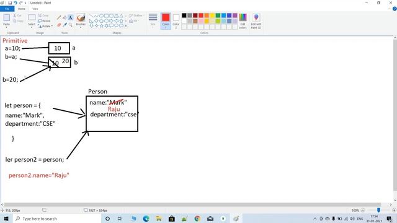
Task: Open the shape Fill dropdown
Action: (134, 21)
